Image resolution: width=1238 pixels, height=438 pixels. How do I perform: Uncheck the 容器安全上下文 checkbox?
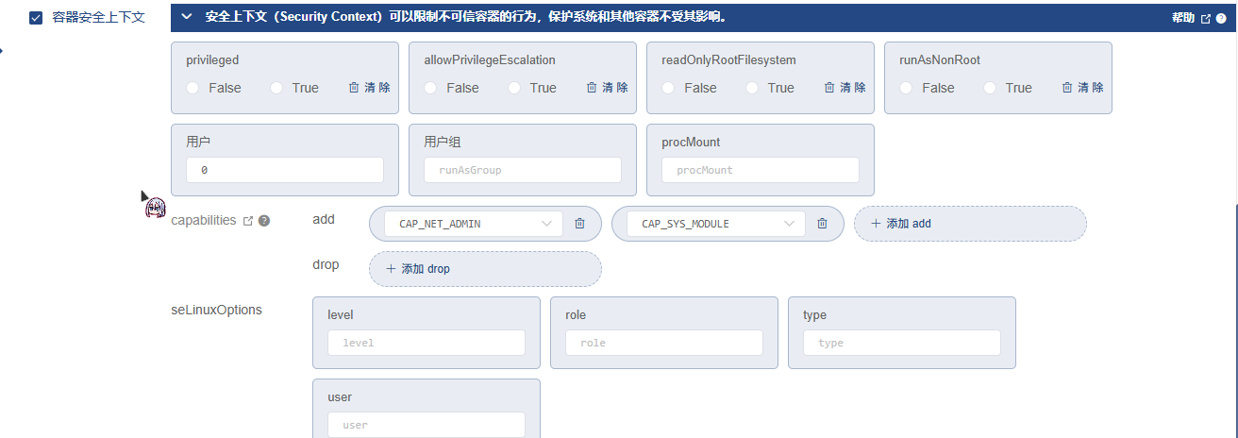click(37, 18)
